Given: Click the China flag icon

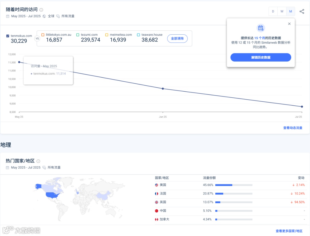Looking at the screenshot, I should [156, 211].
